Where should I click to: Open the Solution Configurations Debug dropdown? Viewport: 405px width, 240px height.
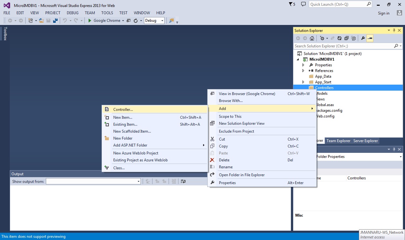pyautogui.click(x=162, y=21)
